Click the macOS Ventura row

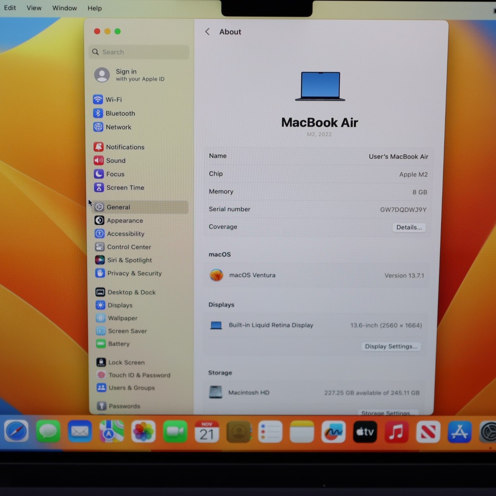coord(316,275)
